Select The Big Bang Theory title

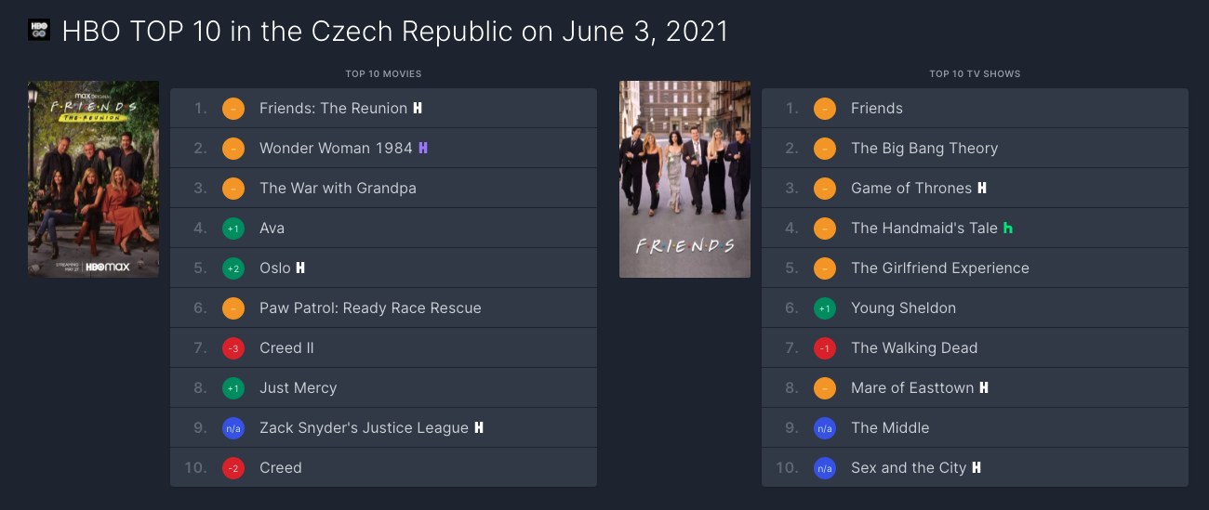point(923,149)
